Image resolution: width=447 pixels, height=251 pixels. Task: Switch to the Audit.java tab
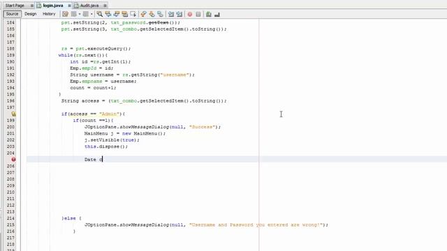tap(89, 6)
